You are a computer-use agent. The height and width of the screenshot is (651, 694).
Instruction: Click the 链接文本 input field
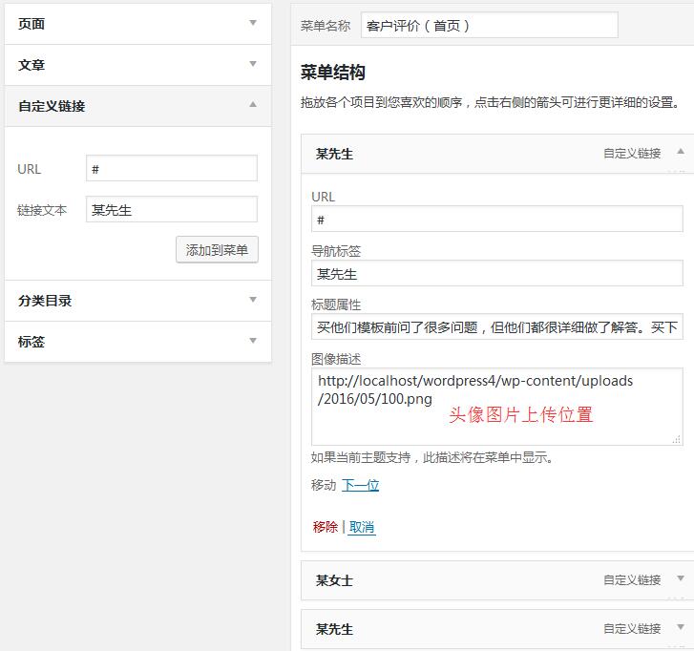click(x=171, y=210)
